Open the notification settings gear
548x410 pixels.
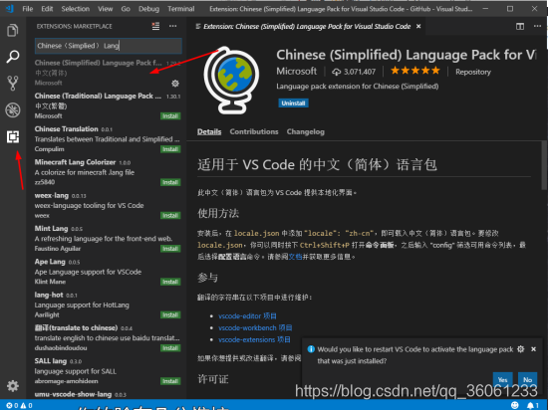pos(521,349)
